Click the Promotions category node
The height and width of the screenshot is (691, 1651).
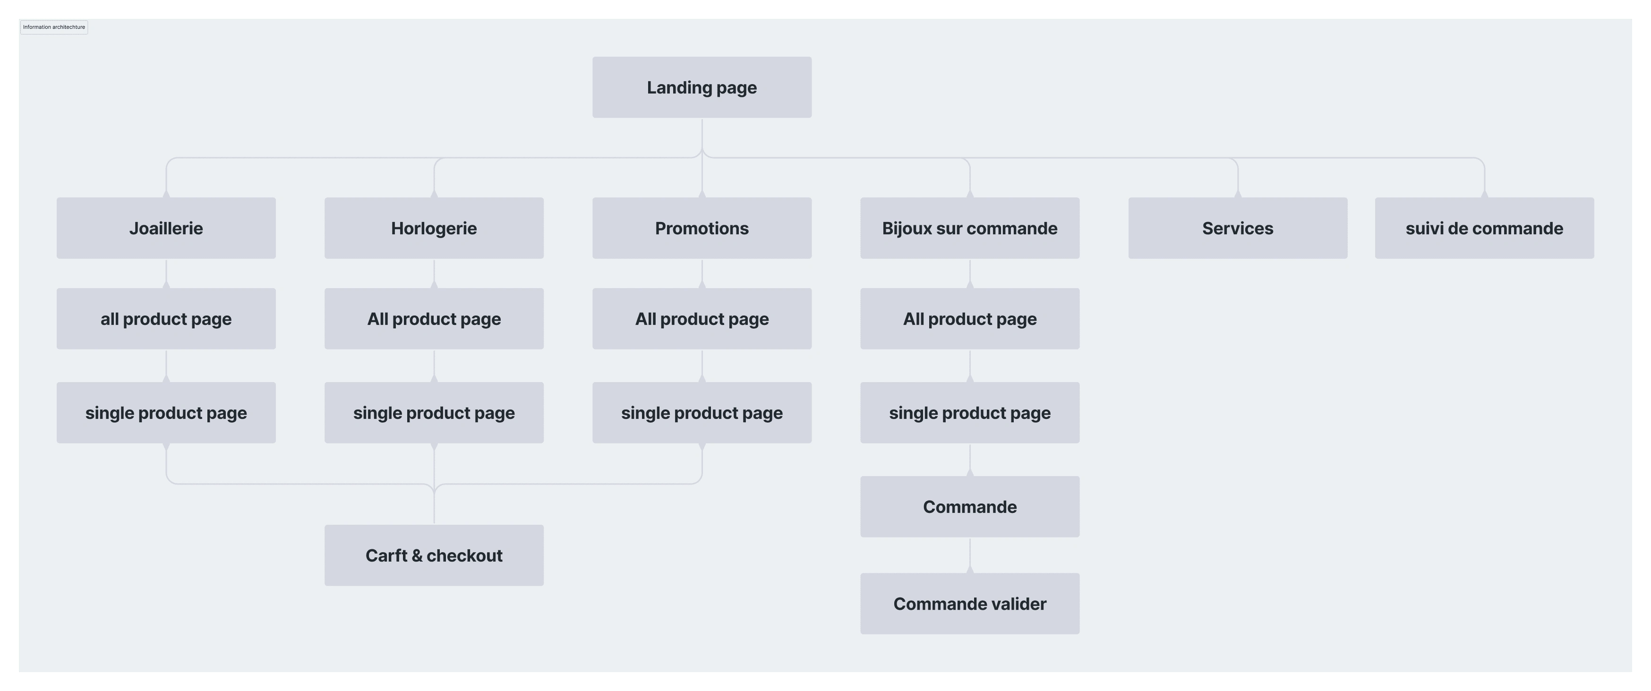(x=701, y=228)
